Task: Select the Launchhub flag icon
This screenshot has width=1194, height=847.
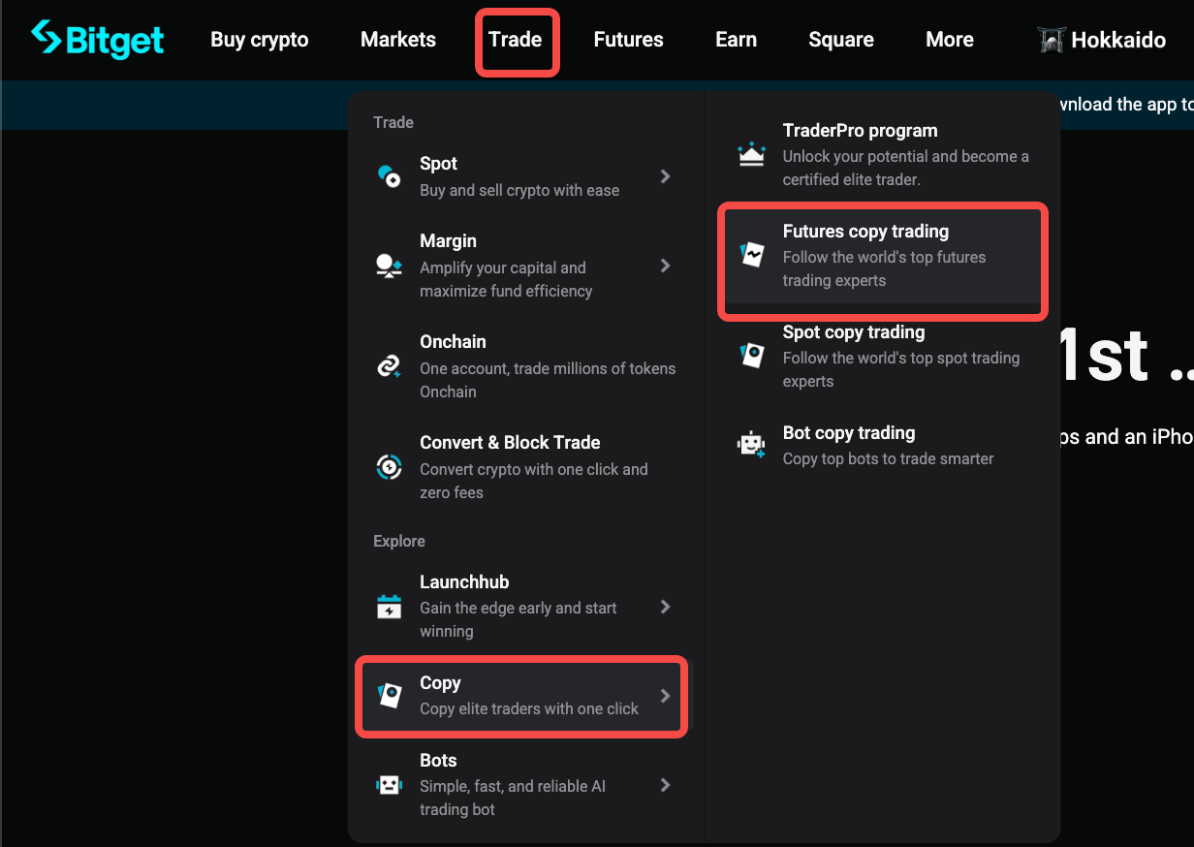Action: coord(389,607)
